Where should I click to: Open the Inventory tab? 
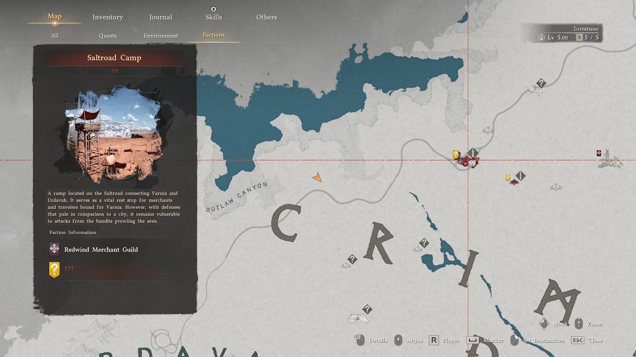click(108, 17)
